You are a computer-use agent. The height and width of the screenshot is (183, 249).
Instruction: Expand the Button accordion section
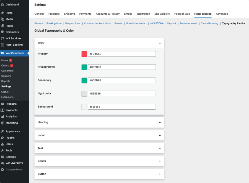(160, 174)
